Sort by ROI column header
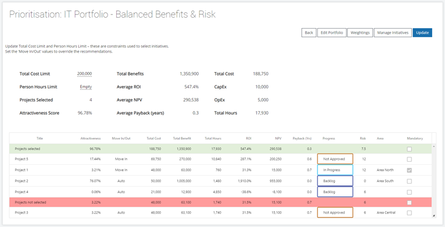Viewport: 445px width, 227px height. point(249,139)
